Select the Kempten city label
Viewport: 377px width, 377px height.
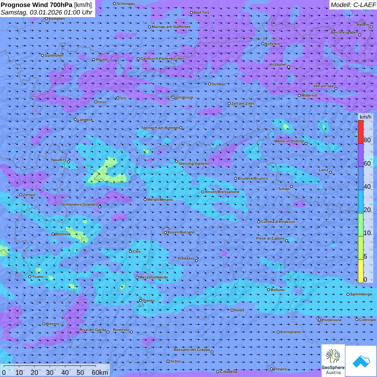coord(57,19)
